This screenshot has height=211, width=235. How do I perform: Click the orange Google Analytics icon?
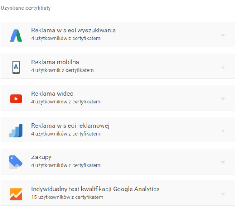(x=16, y=194)
